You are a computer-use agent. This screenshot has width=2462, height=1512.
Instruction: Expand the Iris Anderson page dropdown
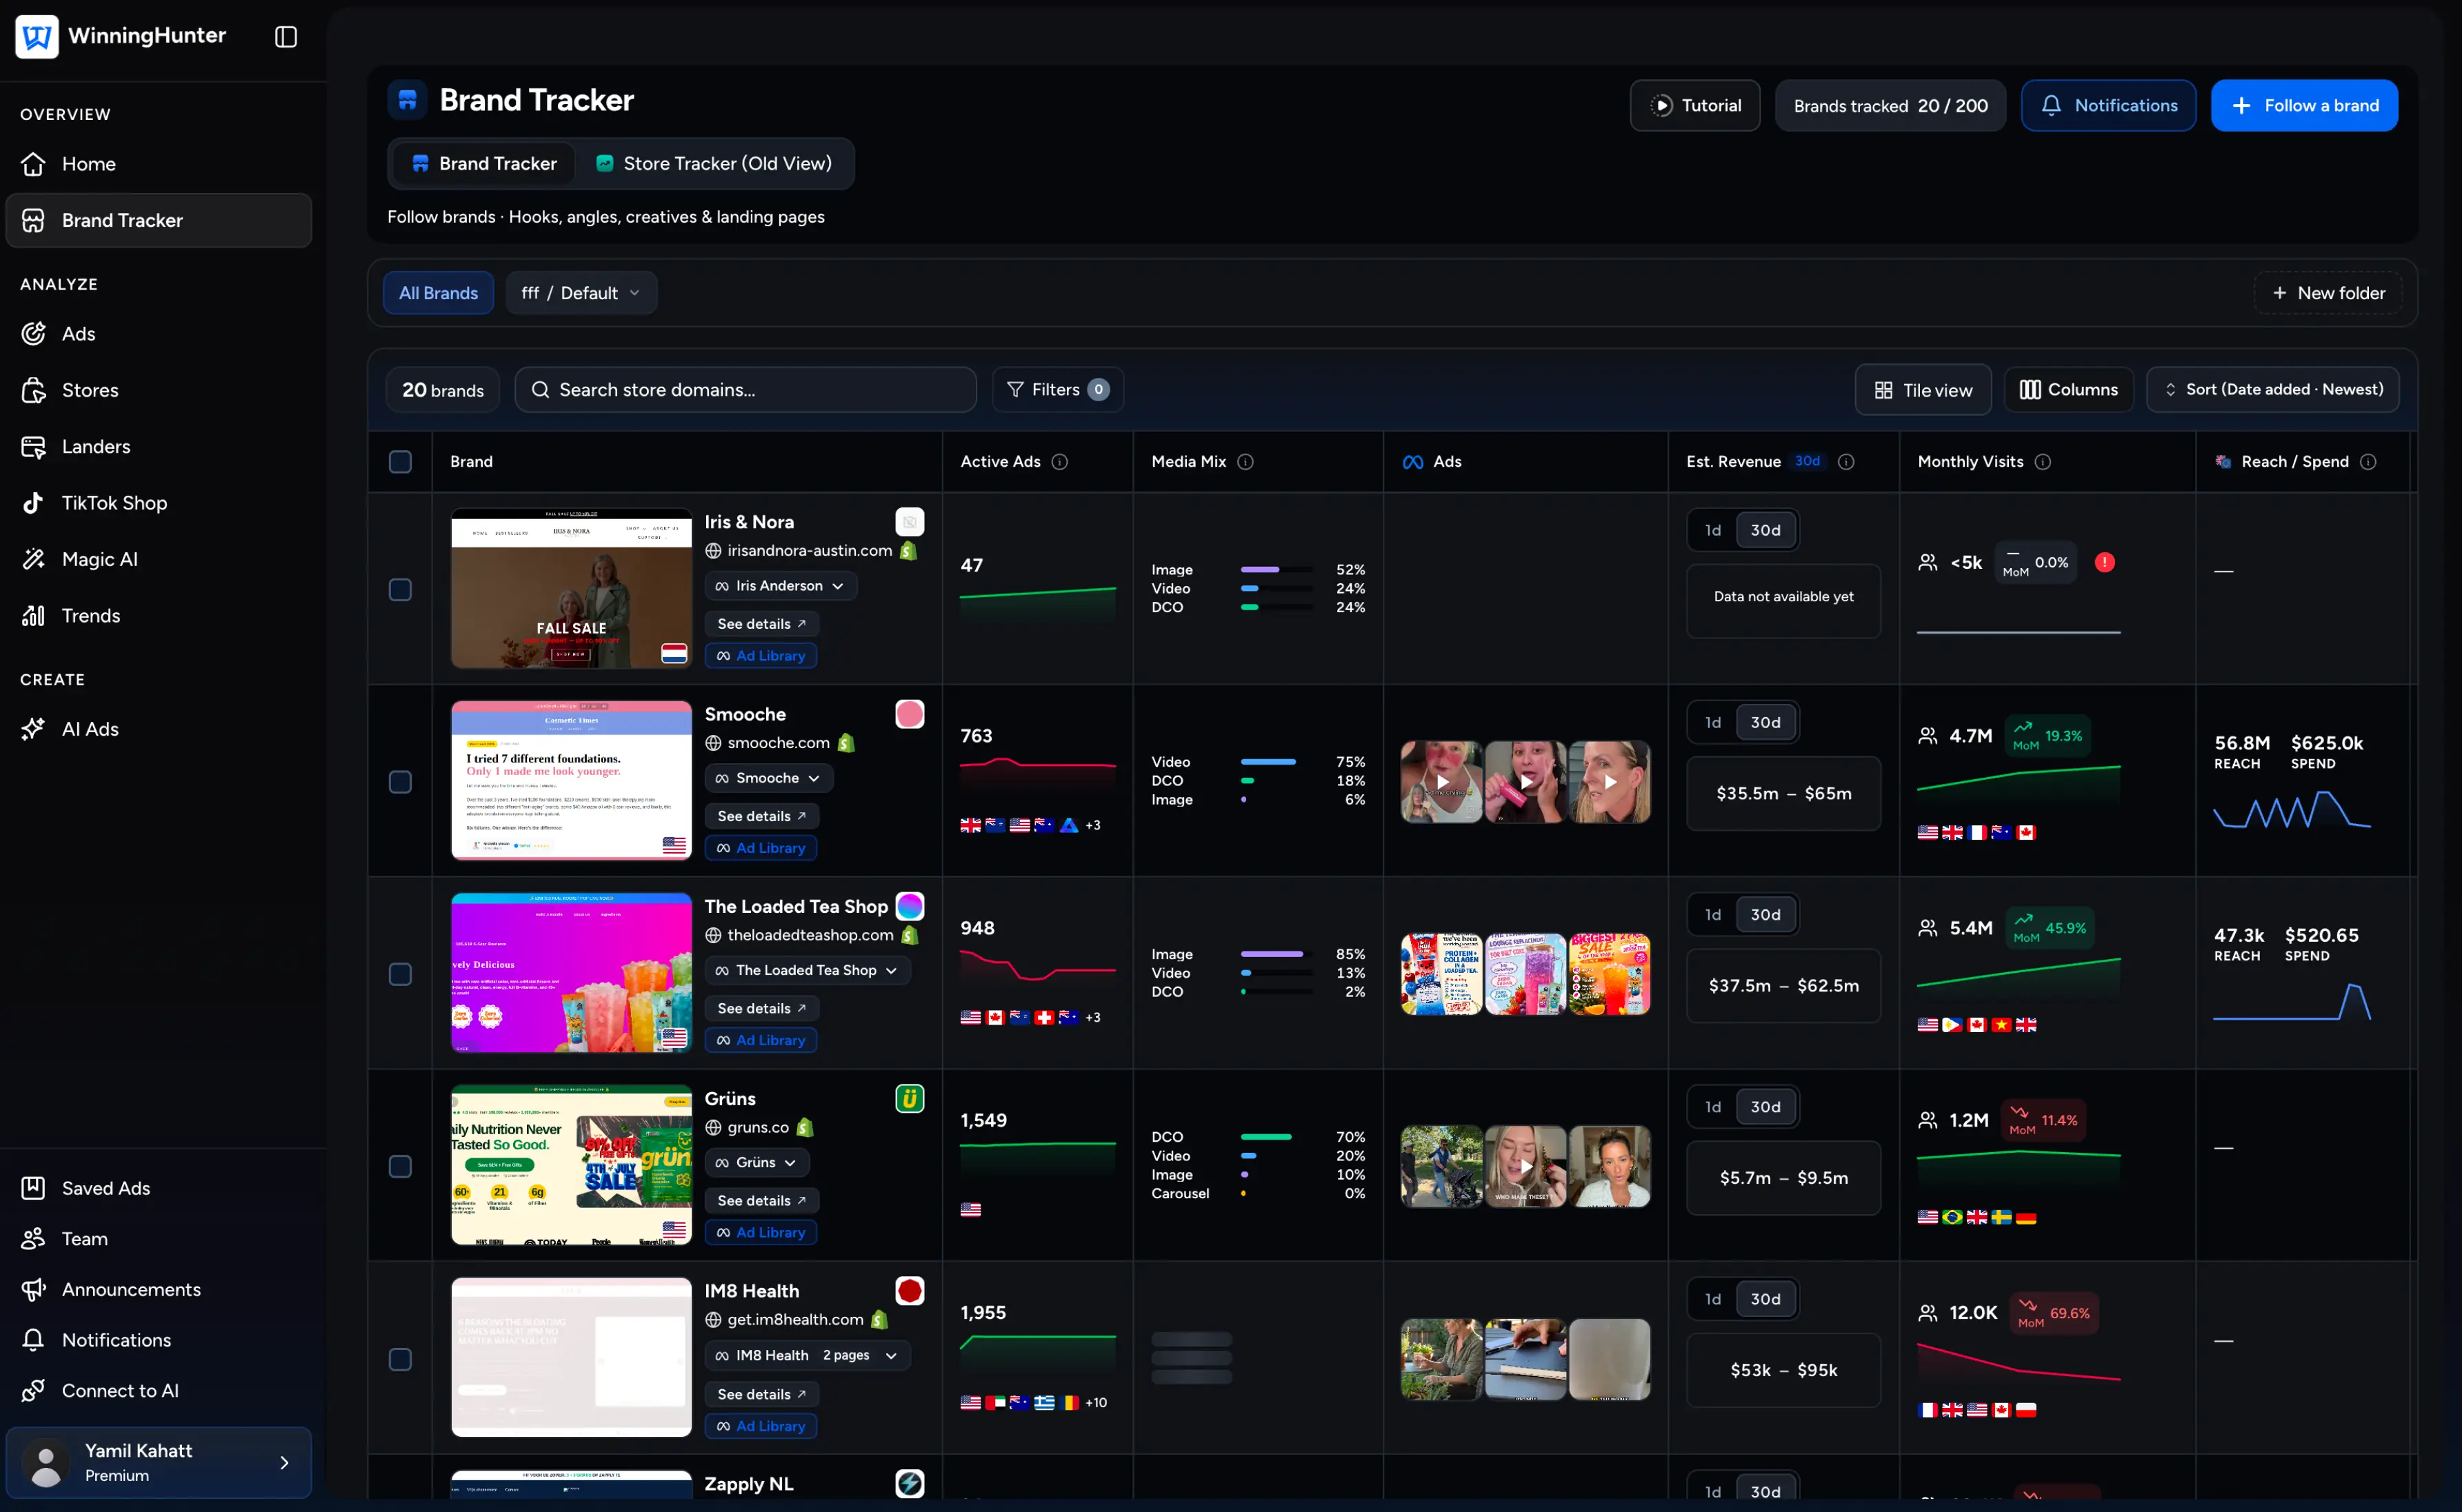[x=781, y=586]
